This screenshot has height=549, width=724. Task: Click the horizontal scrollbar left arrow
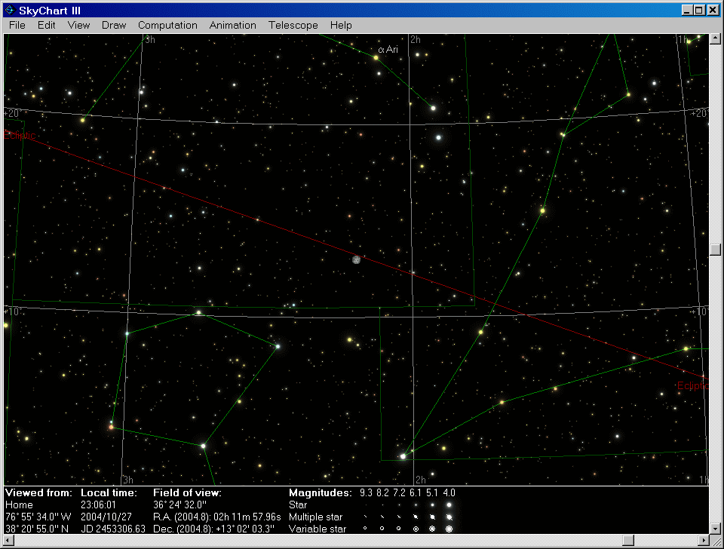pos(9,541)
